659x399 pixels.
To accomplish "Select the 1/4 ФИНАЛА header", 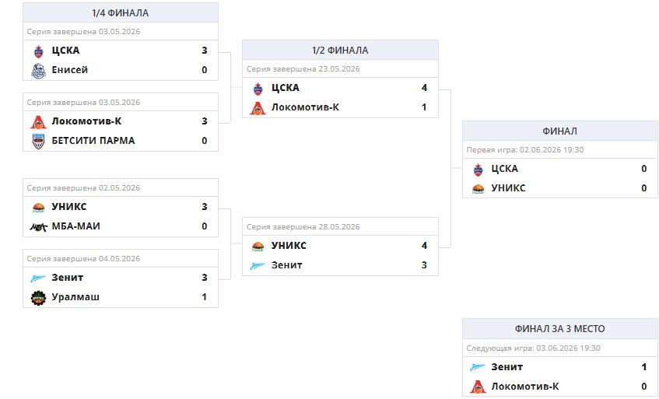I will point(121,13).
